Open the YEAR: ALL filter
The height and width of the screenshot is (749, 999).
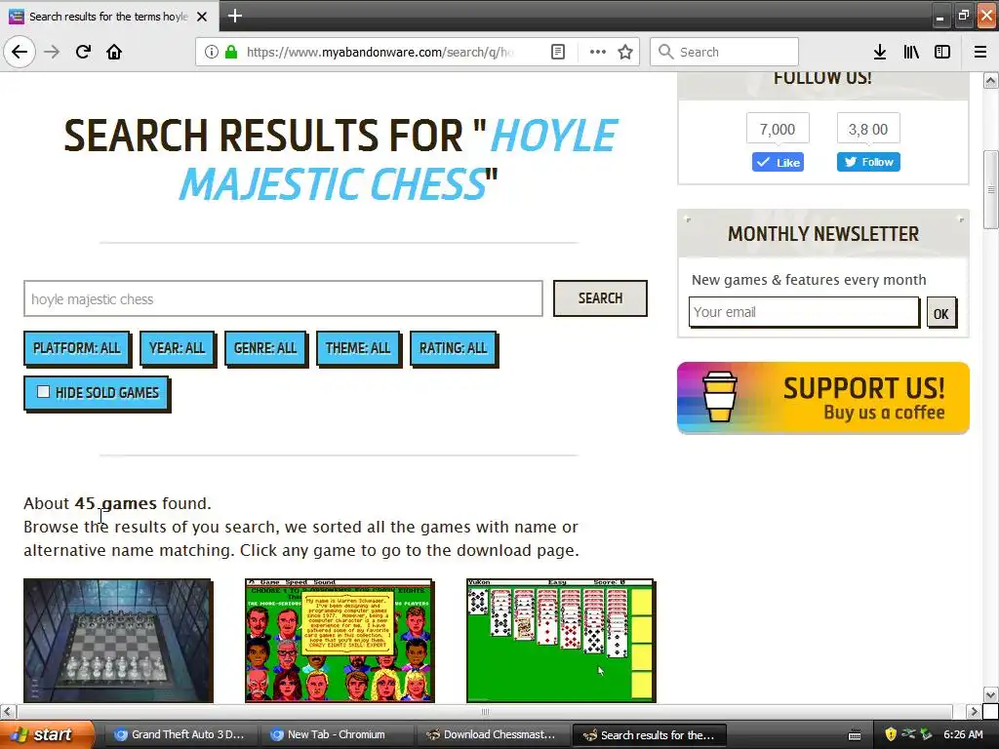coord(178,348)
